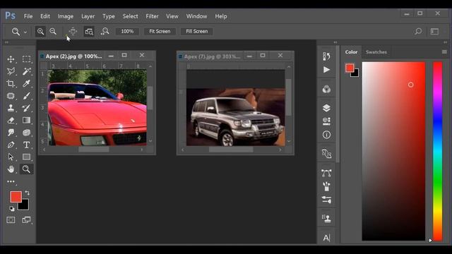Collapse the Color panel group to icons
The width and height of the screenshot is (452, 254).
[445, 42]
